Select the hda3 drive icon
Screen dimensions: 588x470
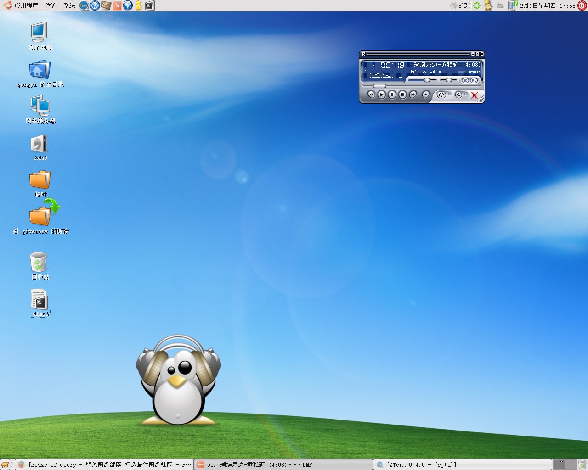pos(40,147)
